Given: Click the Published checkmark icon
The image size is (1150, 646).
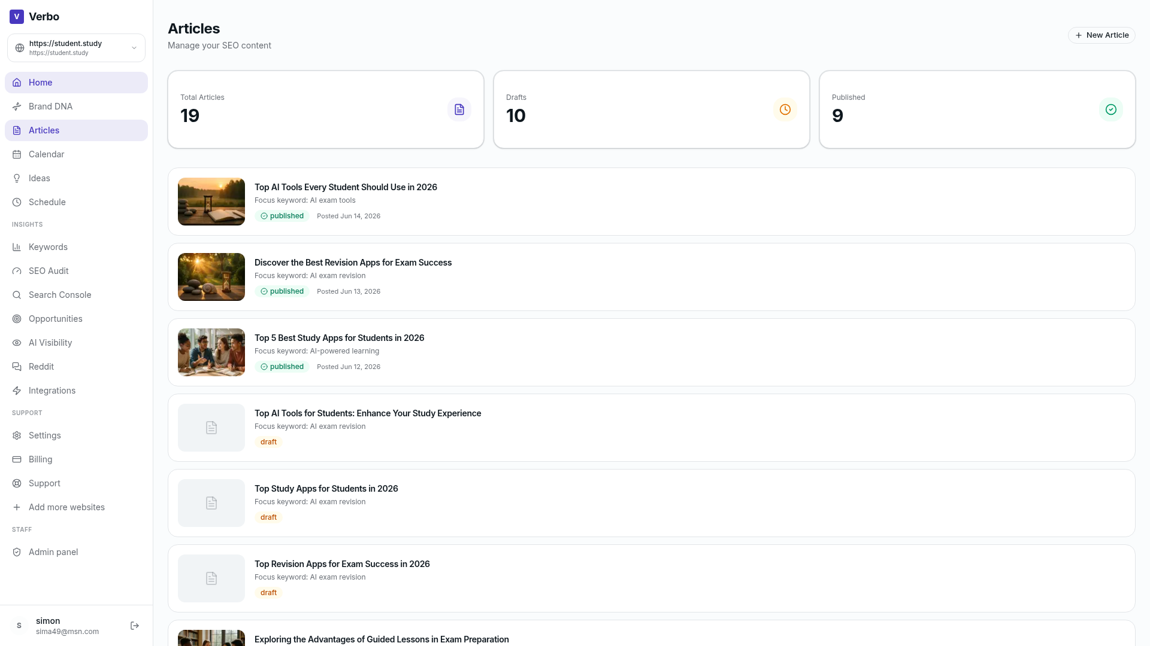Looking at the screenshot, I should (x=1111, y=109).
